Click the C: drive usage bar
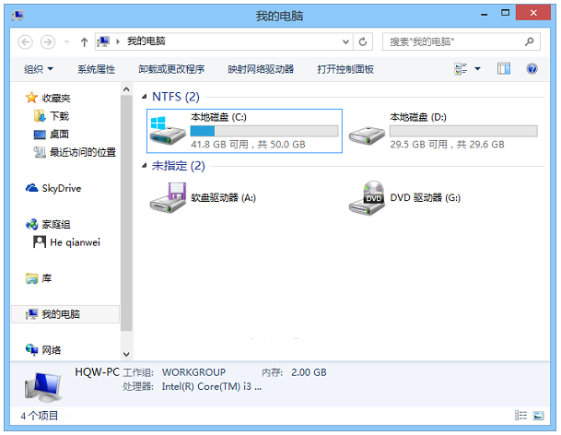561x435 pixels. [264, 131]
